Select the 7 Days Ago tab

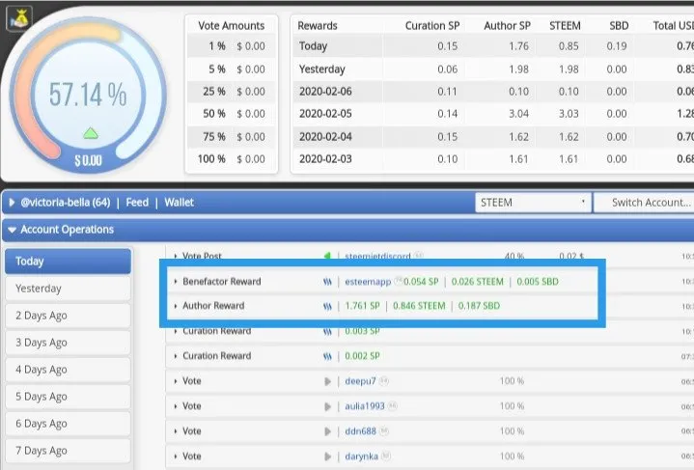coord(69,451)
